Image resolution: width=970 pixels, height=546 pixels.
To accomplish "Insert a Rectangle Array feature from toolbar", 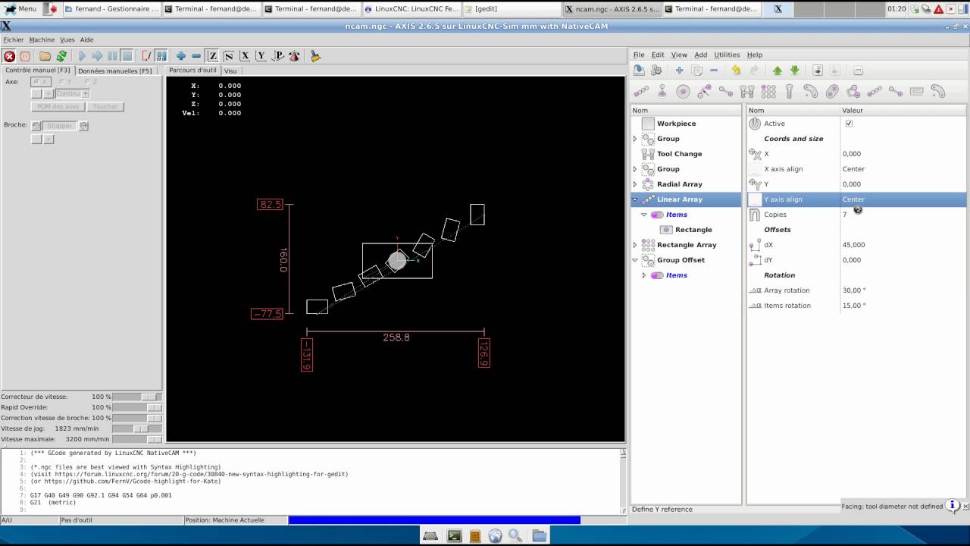I will [x=768, y=92].
